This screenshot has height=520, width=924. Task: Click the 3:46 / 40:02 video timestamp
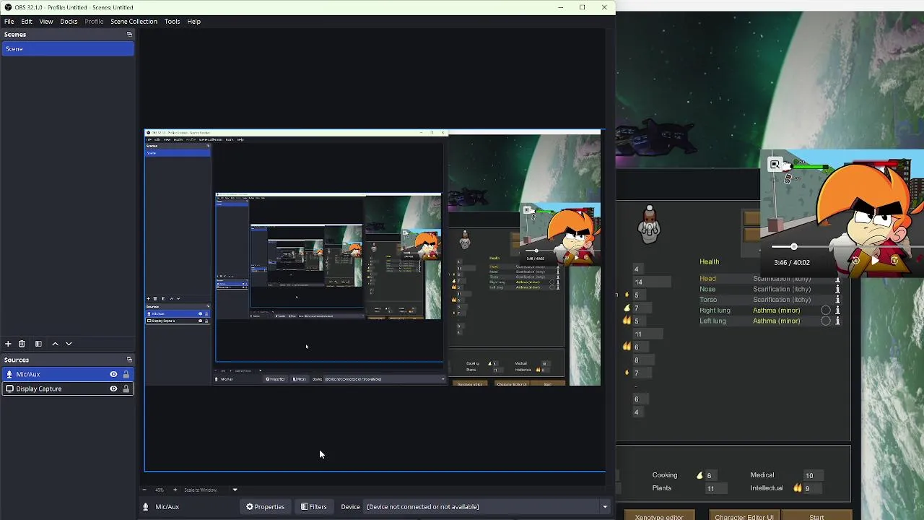coord(791,262)
